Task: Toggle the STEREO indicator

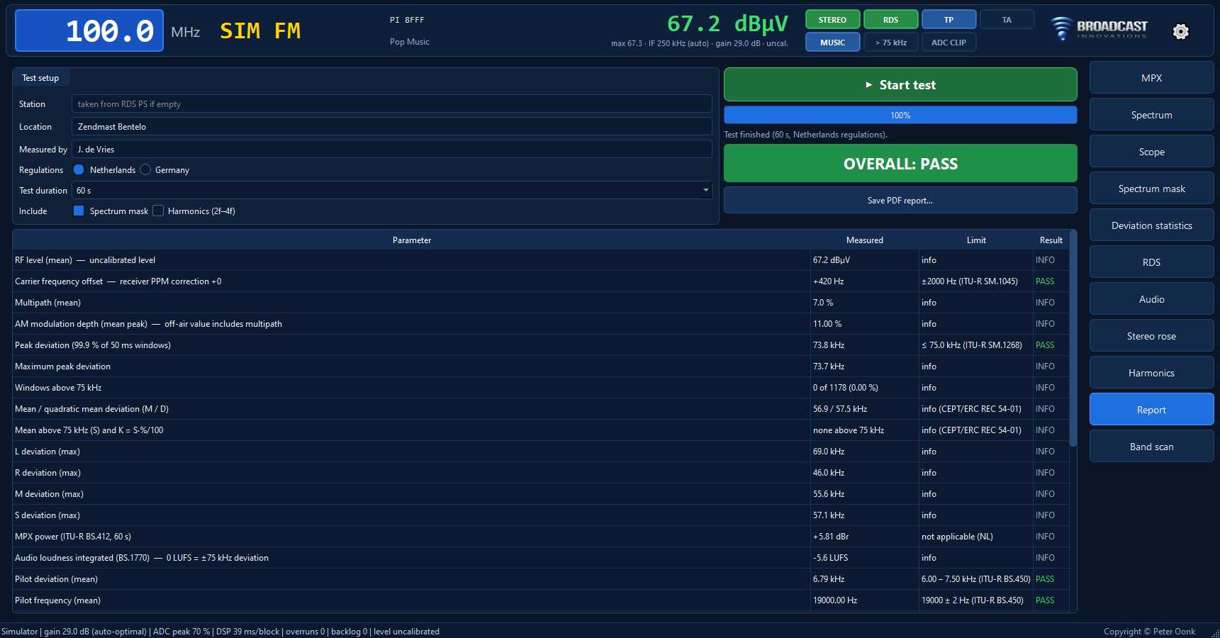Action: 832,20
